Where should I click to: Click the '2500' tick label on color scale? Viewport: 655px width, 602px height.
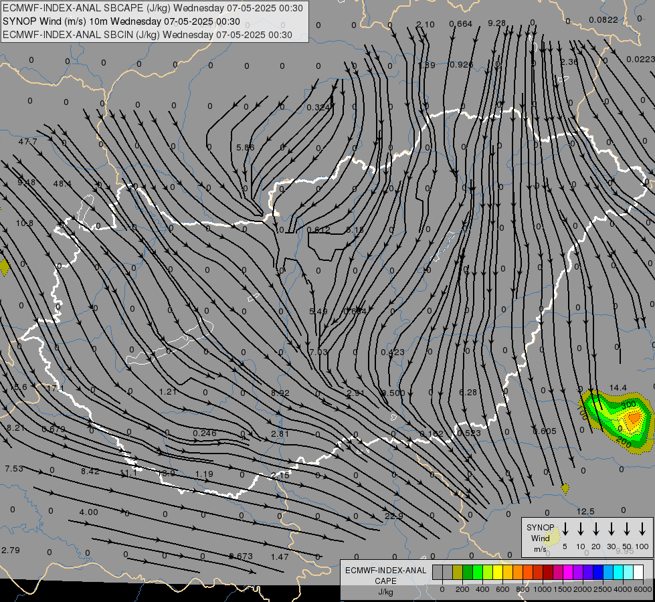click(603, 589)
